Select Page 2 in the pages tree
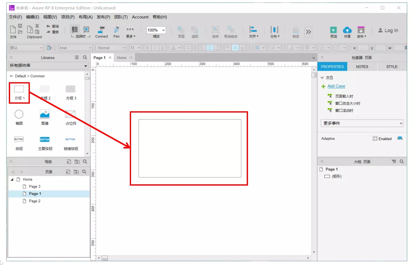Image resolution: width=413 pixels, height=265 pixels. click(35, 201)
